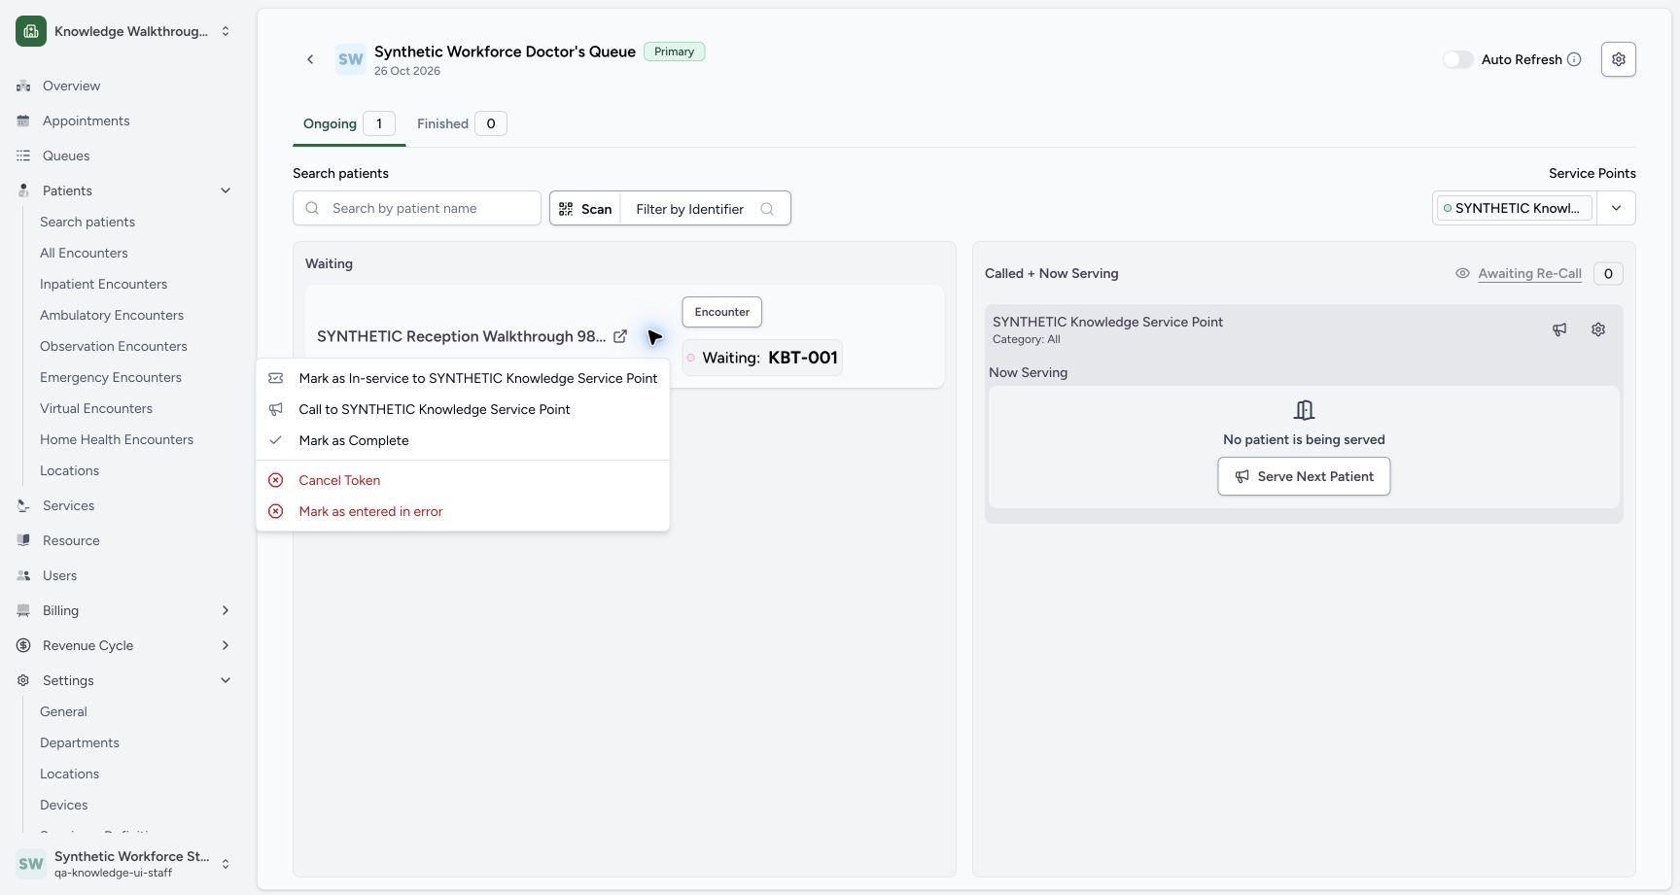The width and height of the screenshot is (1680, 895).
Task: Toggle Auto Refresh switch
Action: 1457,59
